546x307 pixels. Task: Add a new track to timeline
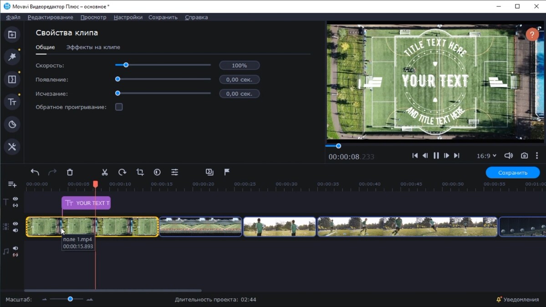coord(12,184)
